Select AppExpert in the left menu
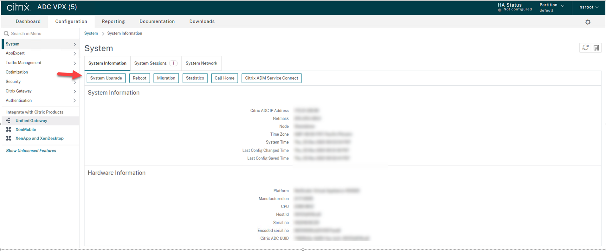The image size is (606, 251). (x=15, y=53)
